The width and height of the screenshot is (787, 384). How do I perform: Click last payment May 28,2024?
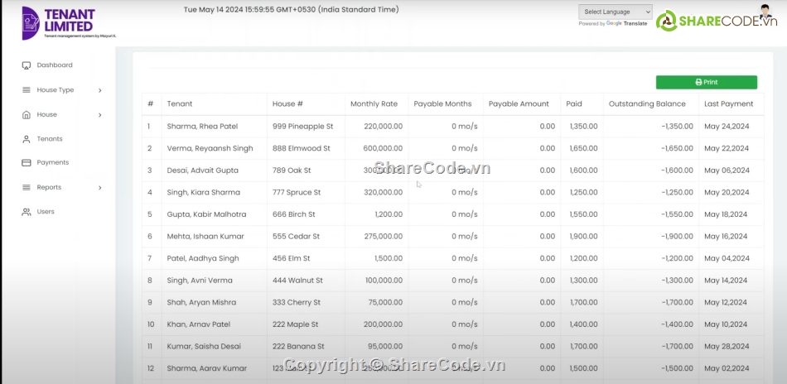tap(727, 347)
